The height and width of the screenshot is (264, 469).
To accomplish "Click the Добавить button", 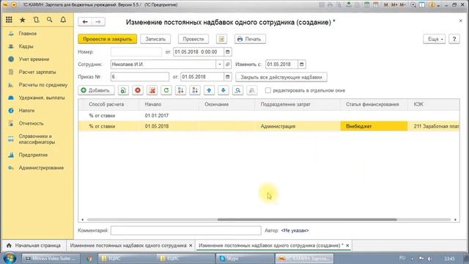I will 96,90.
